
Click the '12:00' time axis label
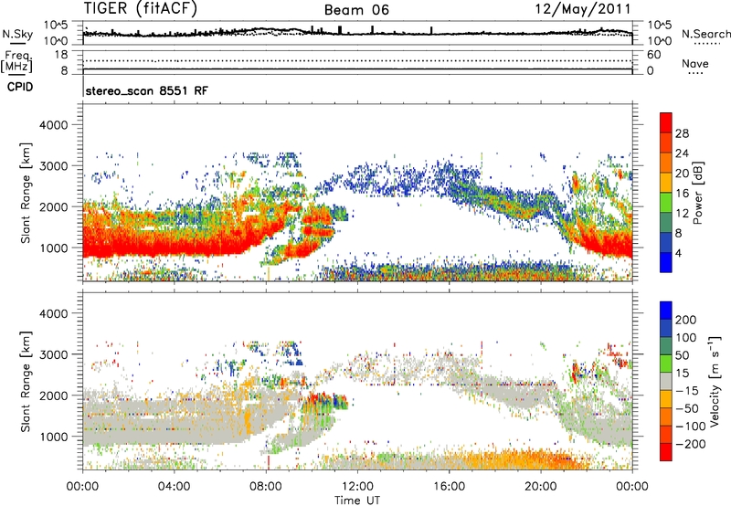click(357, 487)
